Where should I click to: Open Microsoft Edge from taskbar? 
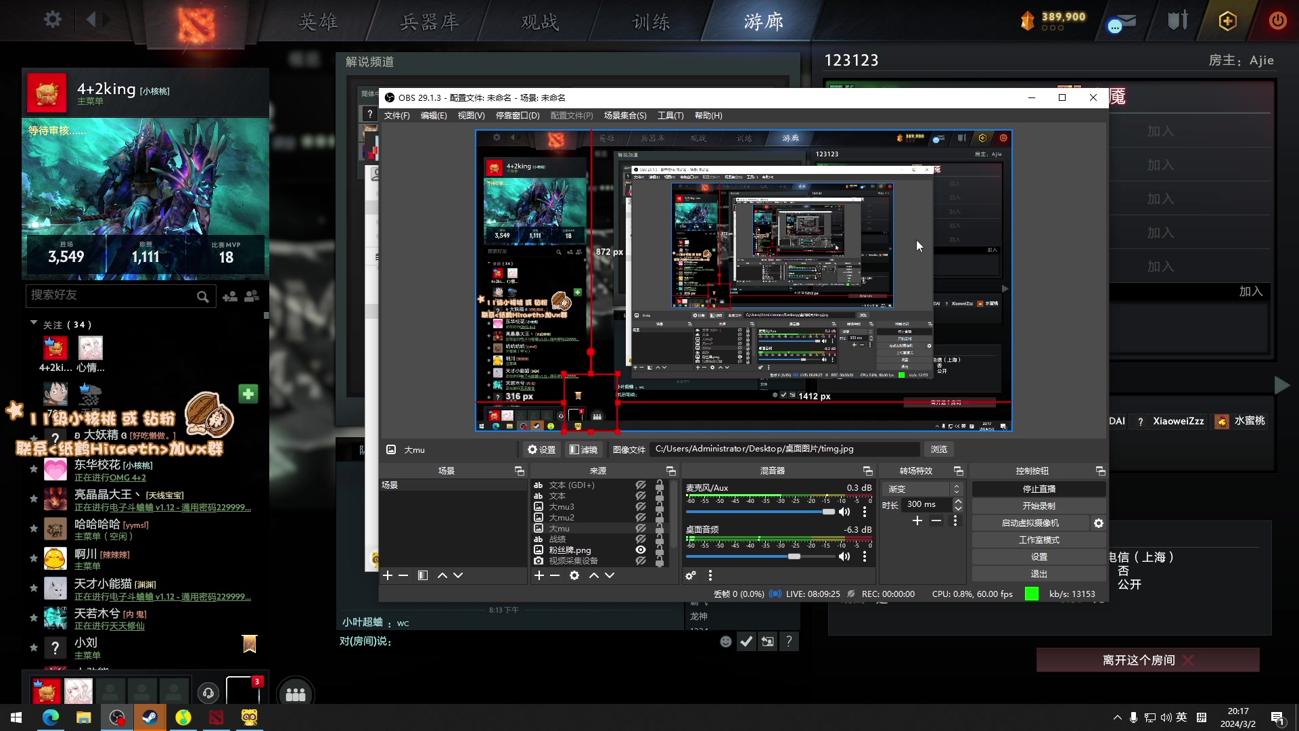tap(51, 717)
